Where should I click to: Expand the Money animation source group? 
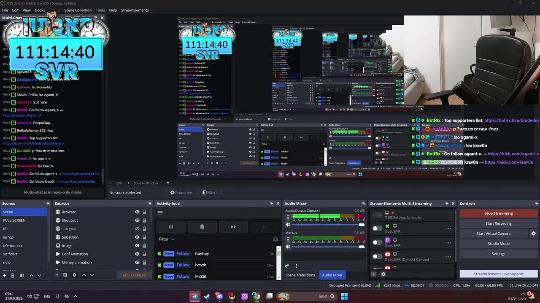click(58, 263)
